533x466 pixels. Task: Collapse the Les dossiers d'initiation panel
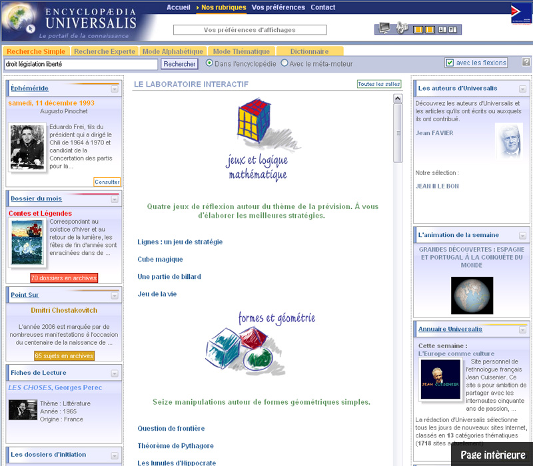pos(115,455)
